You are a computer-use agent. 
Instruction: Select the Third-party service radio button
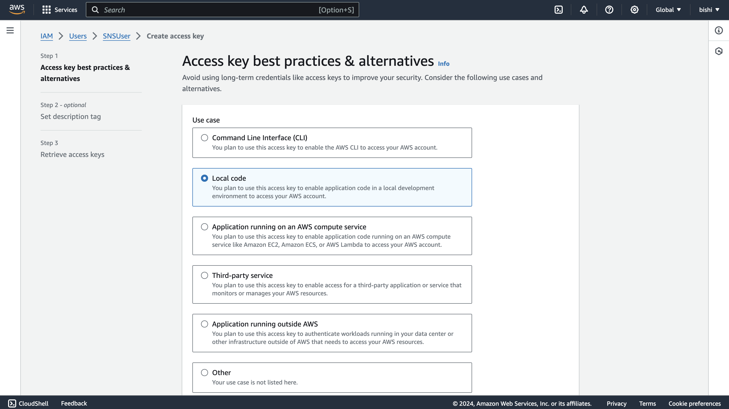204,275
